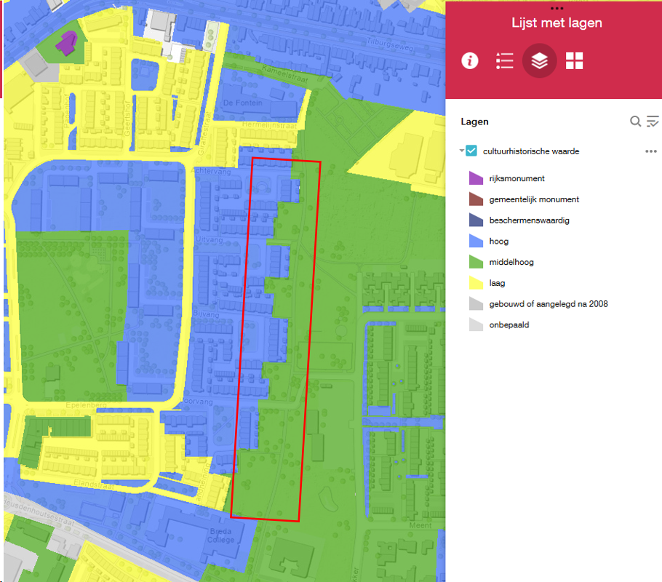Click the 'Tilburgseweg' street label on map
Viewport: 662px width, 582px height.
[x=390, y=44]
